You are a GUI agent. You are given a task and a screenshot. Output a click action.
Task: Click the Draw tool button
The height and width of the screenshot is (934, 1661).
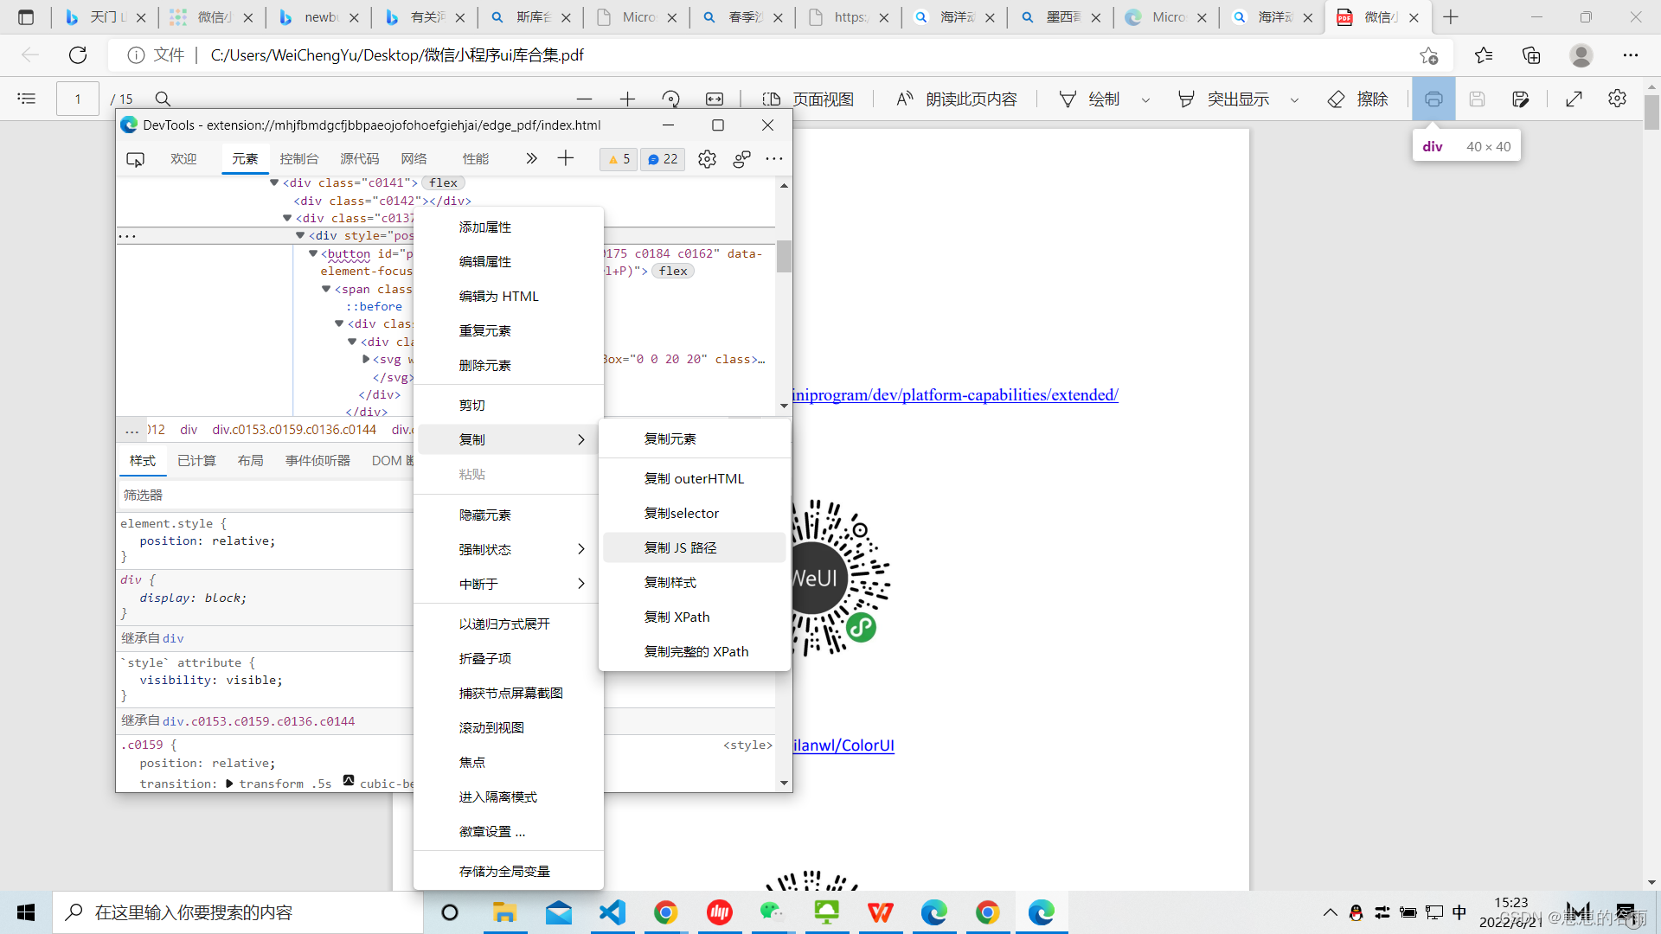click(x=1090, y=99)
